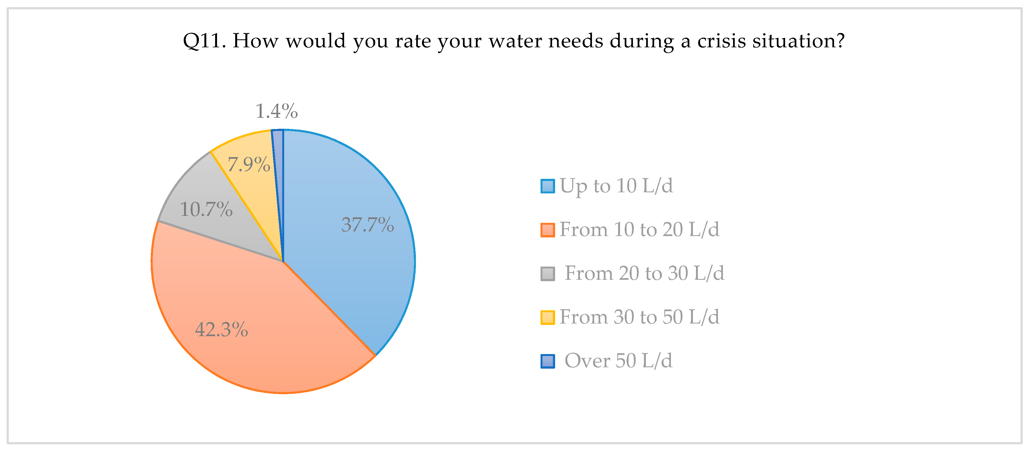
Task: Click the light blue 'Up to 10 L/d' legend swatch
Action: pyautogui.click(x=547, y=186)
